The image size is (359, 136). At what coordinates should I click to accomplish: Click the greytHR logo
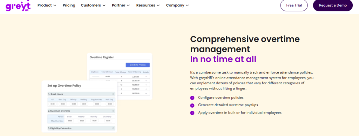pos(18,6)
